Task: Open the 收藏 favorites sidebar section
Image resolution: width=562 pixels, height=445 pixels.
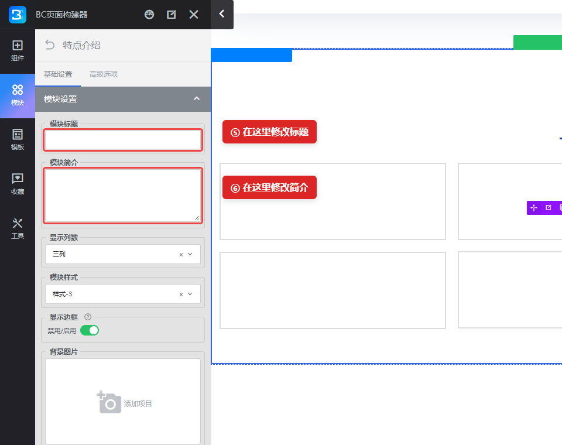Action: point(18,184)
